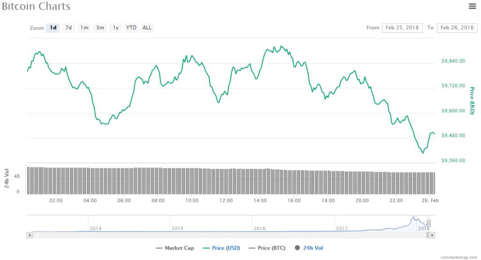This screenshot has height=260, width=481.
Task: Edit the To date field
Action: pos(457,28)
